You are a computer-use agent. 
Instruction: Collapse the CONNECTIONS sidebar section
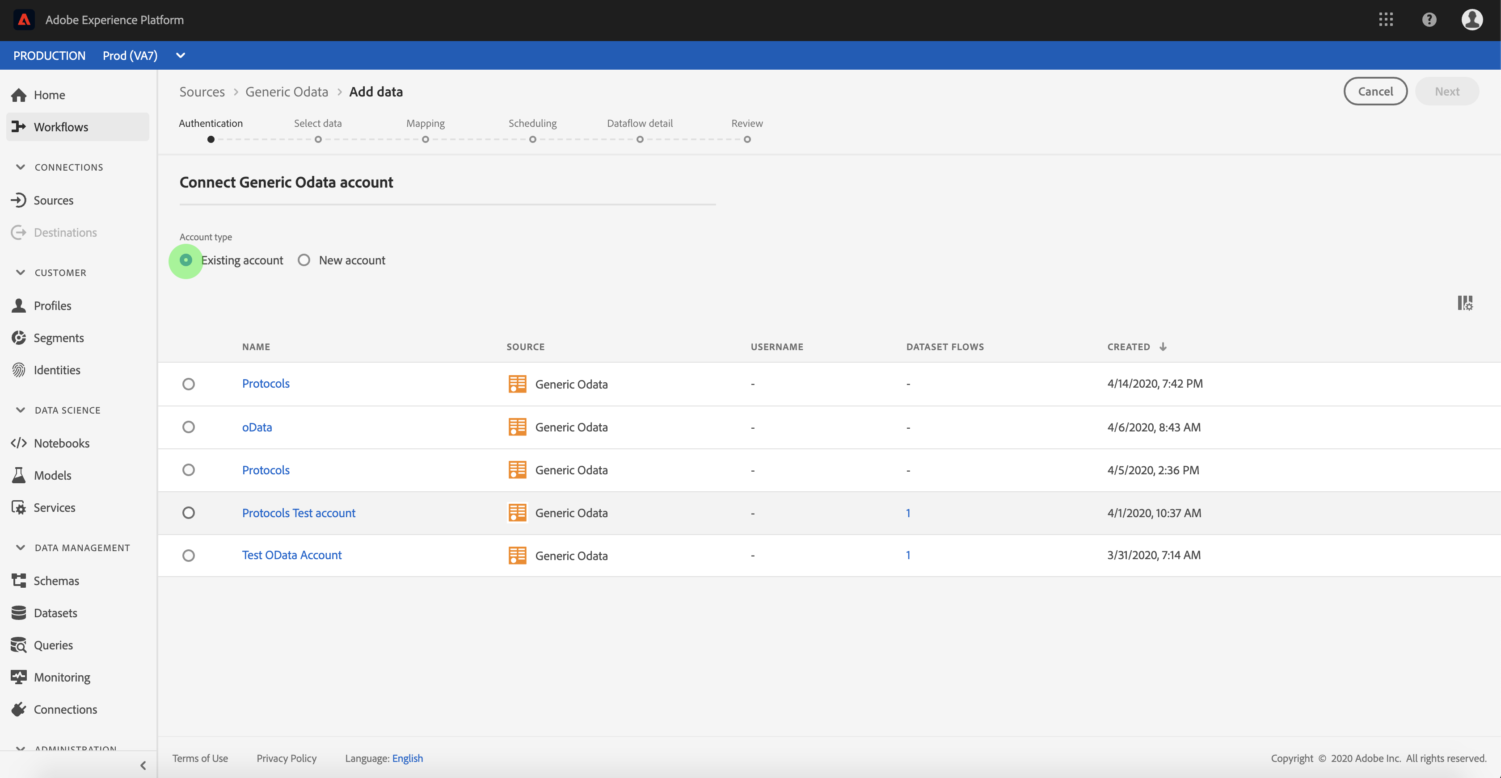click(x=21, y=167)
